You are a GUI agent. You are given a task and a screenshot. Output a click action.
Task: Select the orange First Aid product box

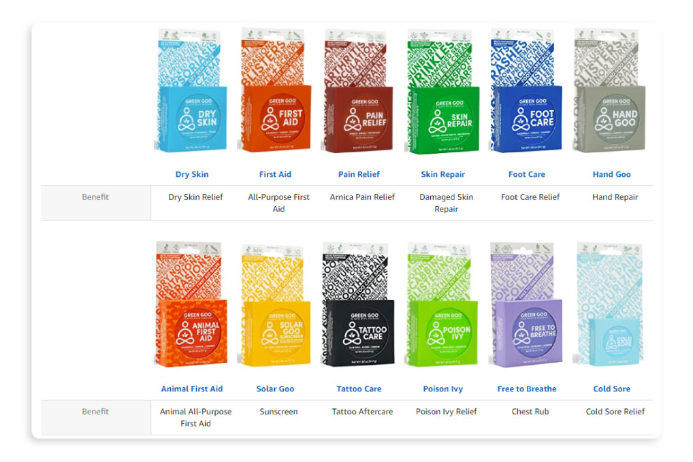pyautogui.click(x=274, y=90)
